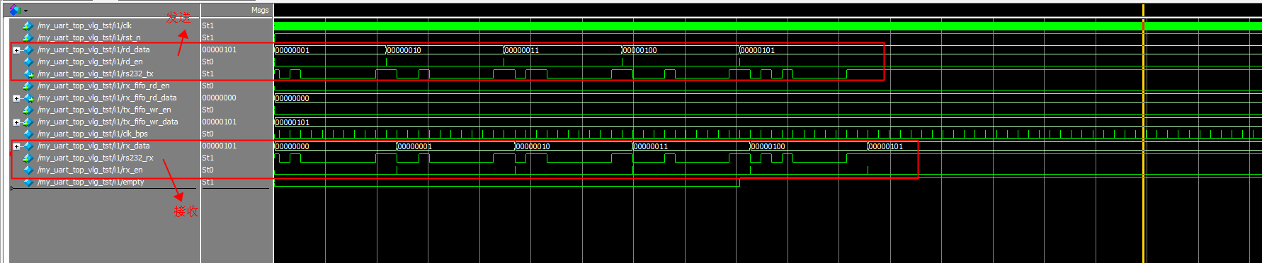
Task: Click the signal icon beside tx_fifo_wr_en
Action: pyautogui.click(x=28, y=110)
